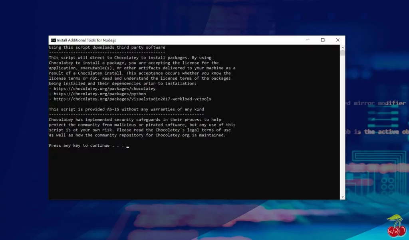Click the line starting "application, executable(s)"
The height and width of the screenshot is (240, 409).
142,68
